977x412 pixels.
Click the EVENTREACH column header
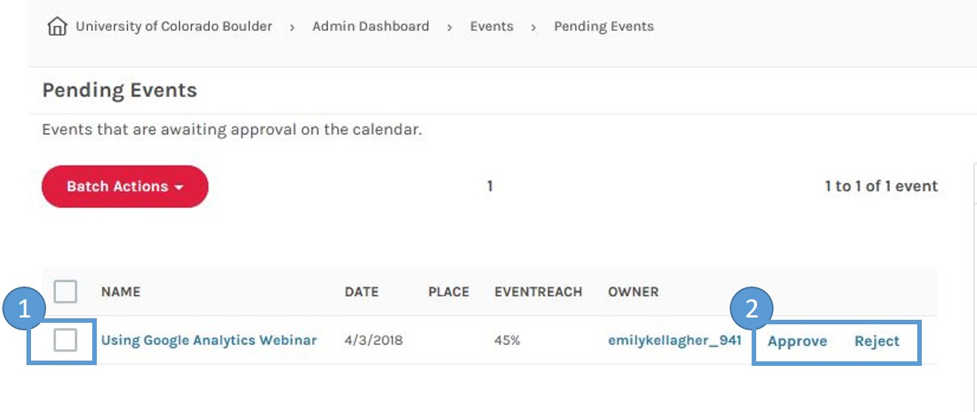pyautogui.click(x=538, y=292)
